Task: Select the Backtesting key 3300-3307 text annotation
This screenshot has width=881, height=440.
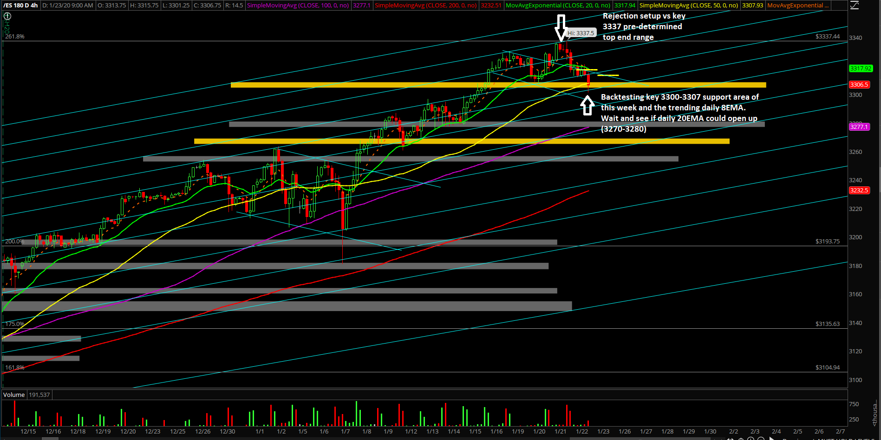Action: pos(680,113)
